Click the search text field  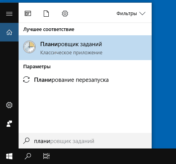(85, 141)
